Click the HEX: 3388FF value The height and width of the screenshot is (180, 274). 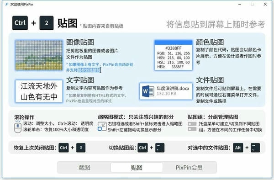click(x=170, y=67)
